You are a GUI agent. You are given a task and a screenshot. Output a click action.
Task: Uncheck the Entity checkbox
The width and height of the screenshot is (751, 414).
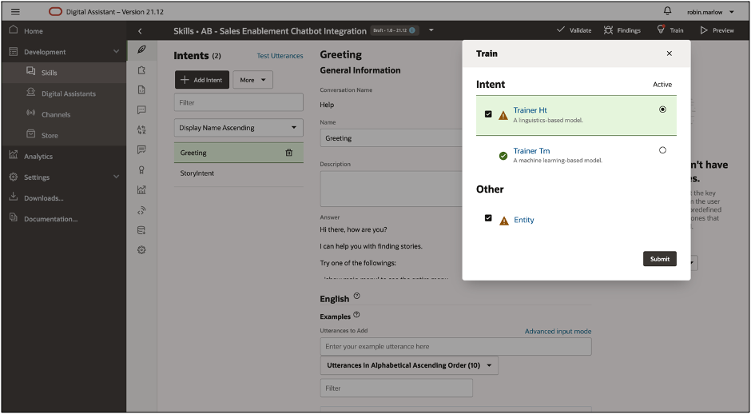[488, 218]
